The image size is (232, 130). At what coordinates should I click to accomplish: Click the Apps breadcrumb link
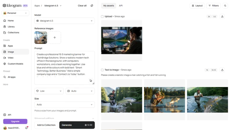coord(37,5)
